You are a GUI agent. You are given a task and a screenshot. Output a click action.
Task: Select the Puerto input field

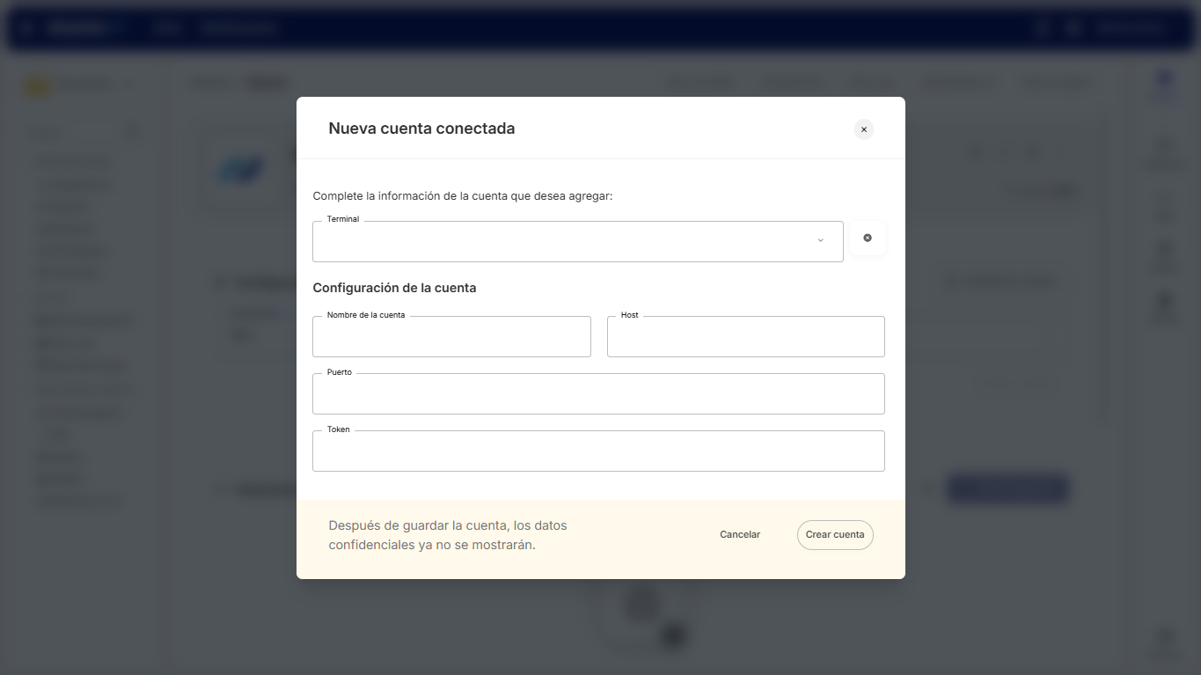[x=598, y=394]
